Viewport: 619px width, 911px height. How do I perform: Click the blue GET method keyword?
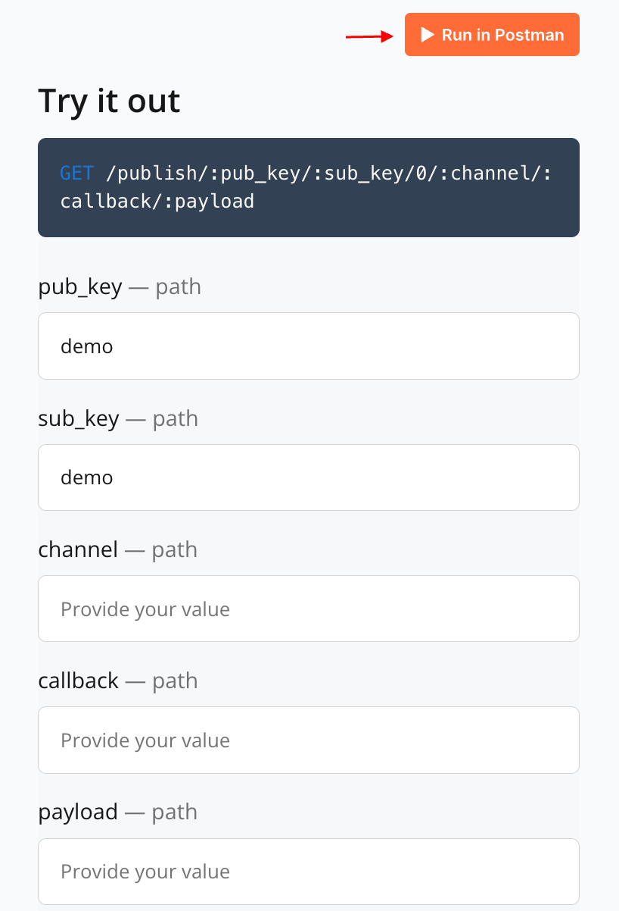pyautogui.click(x=76, y=174)
